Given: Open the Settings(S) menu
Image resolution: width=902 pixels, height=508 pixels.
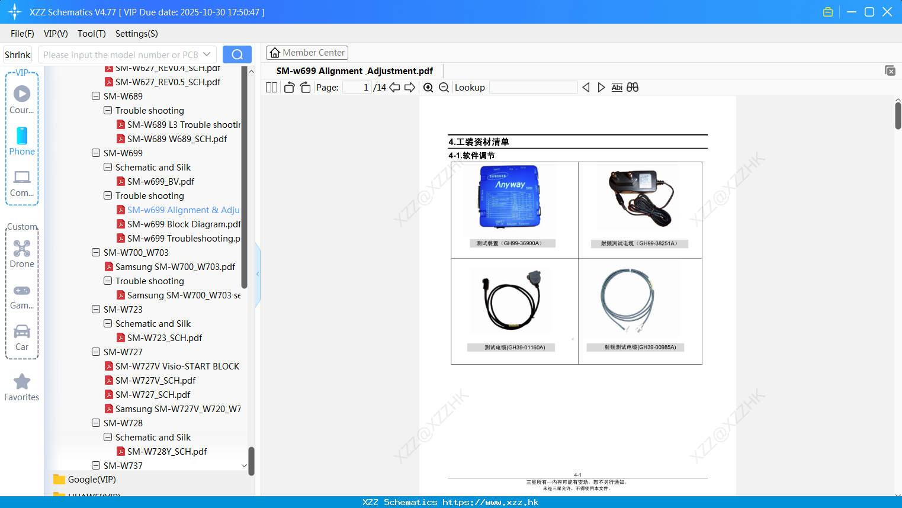Looking at the screenshot, I should [137, 34].
